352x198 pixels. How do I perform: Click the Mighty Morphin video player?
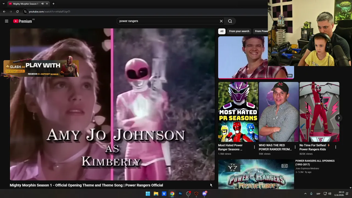click(x=112, y=105)
